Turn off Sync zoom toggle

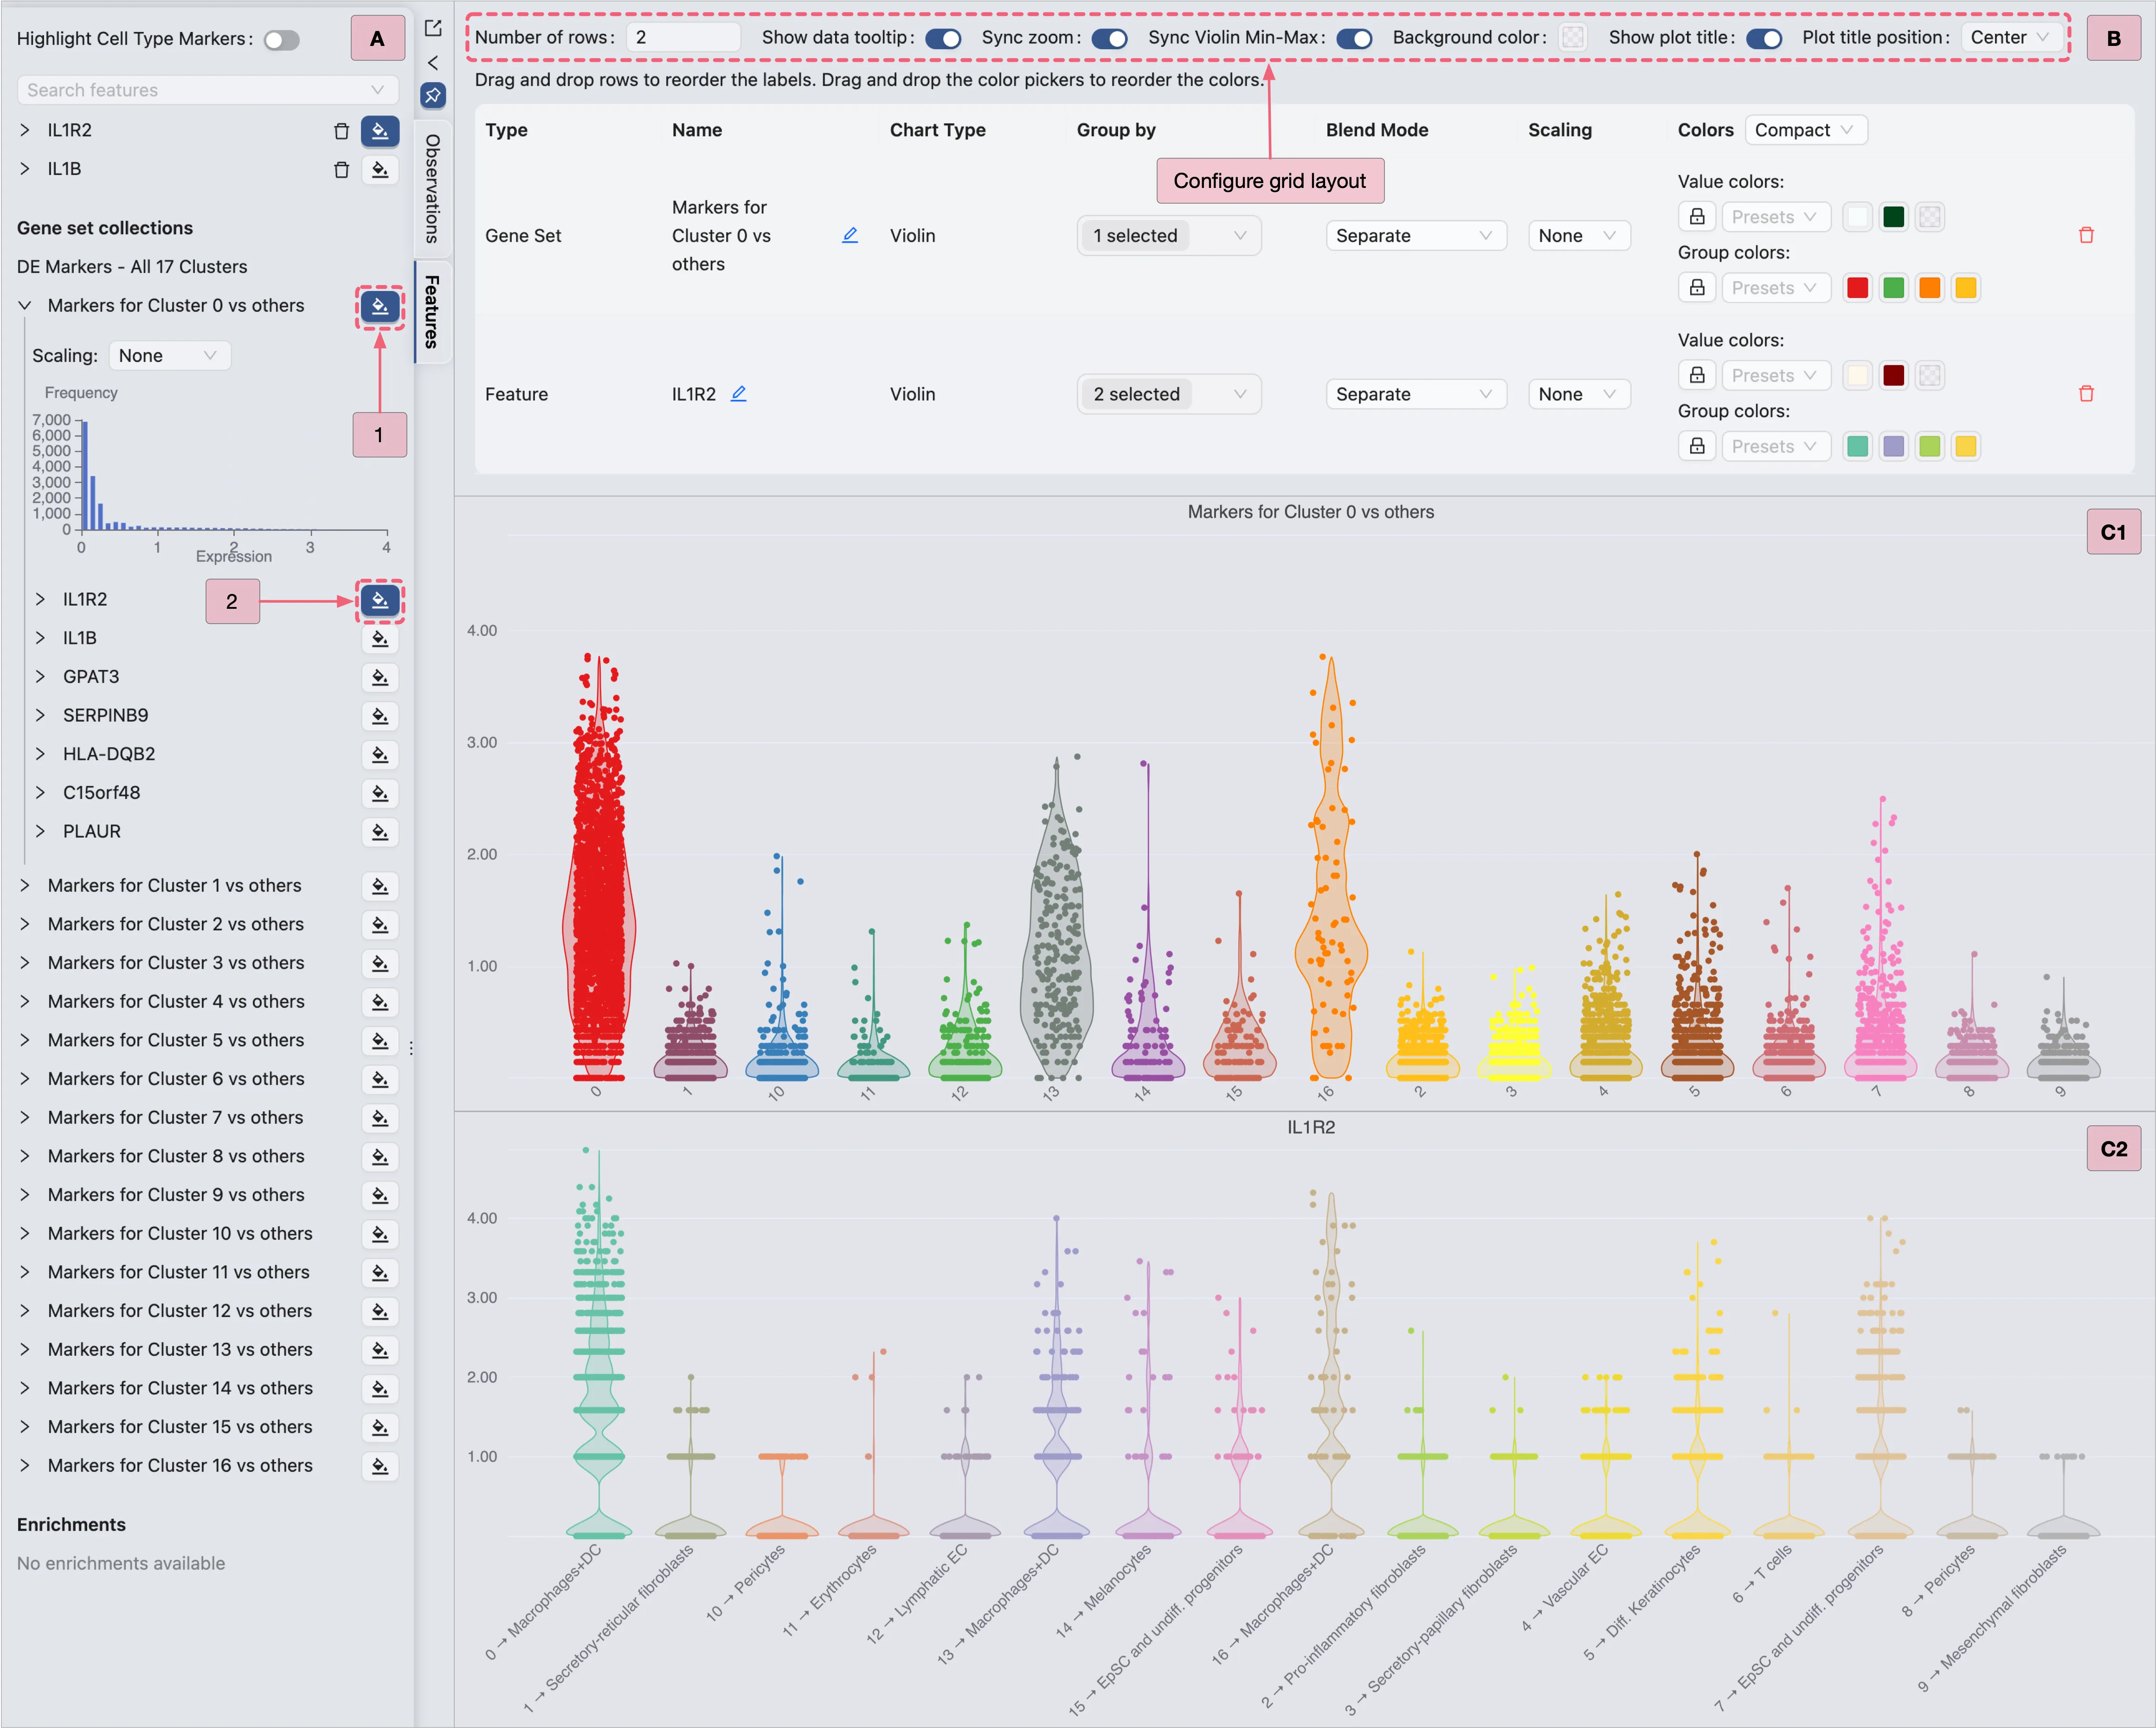[x=1109, y=38]
